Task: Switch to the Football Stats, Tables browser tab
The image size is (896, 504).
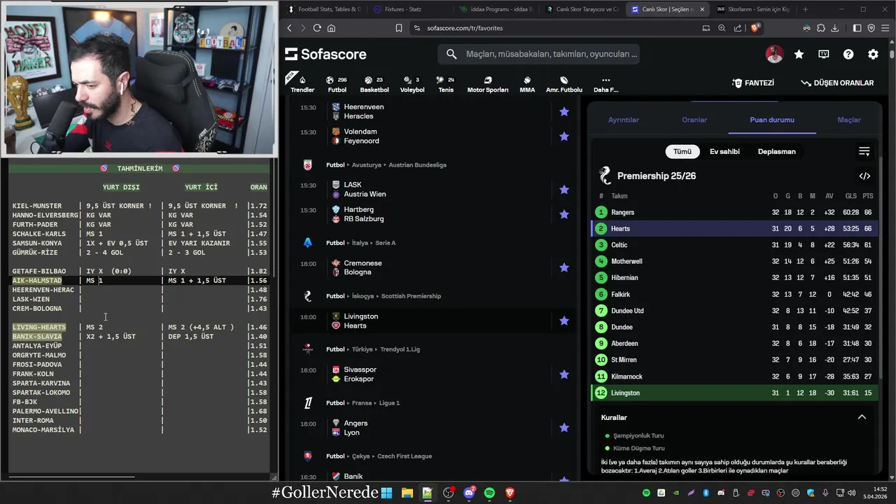Action: (x=323, y=9)
